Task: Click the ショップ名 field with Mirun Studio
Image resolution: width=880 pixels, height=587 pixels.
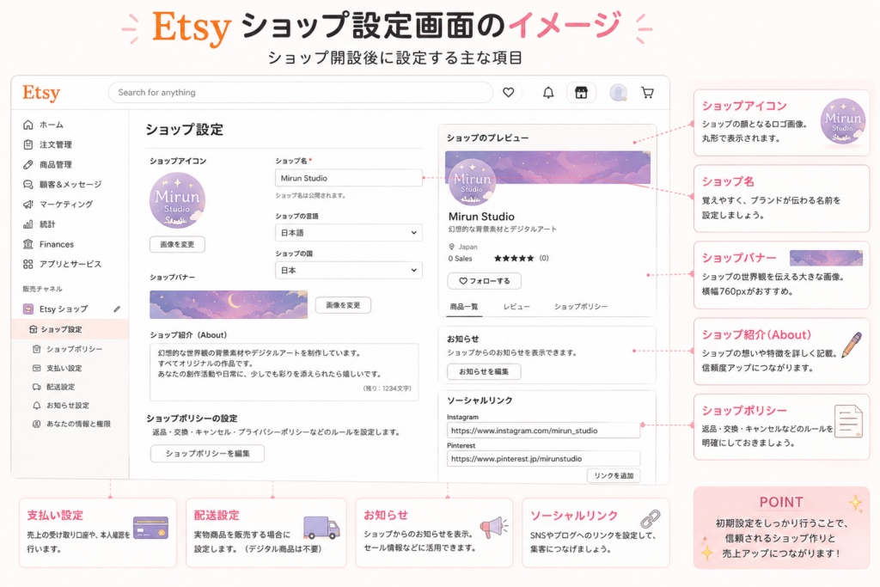Action: point(349,178)
